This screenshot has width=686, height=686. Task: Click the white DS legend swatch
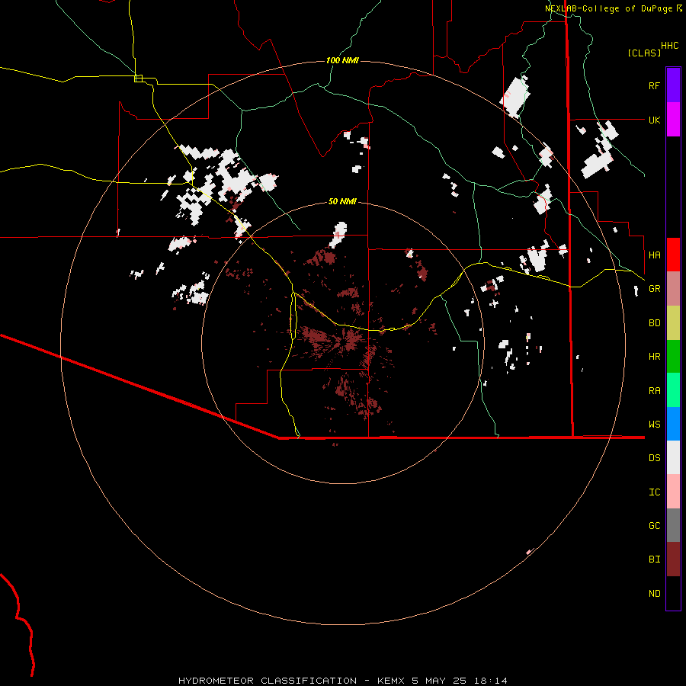tap(673, 457)
